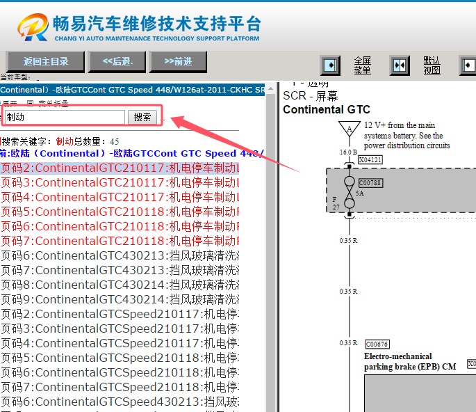Image resolution: width=476 pixels, height=412 pixels.
Task: Open 页码5:ContinentalGTC210118 机电停车制动 result
Action: click(x=120, y=212)
